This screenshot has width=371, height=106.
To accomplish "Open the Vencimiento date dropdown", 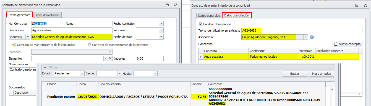I will click(161, 30).
